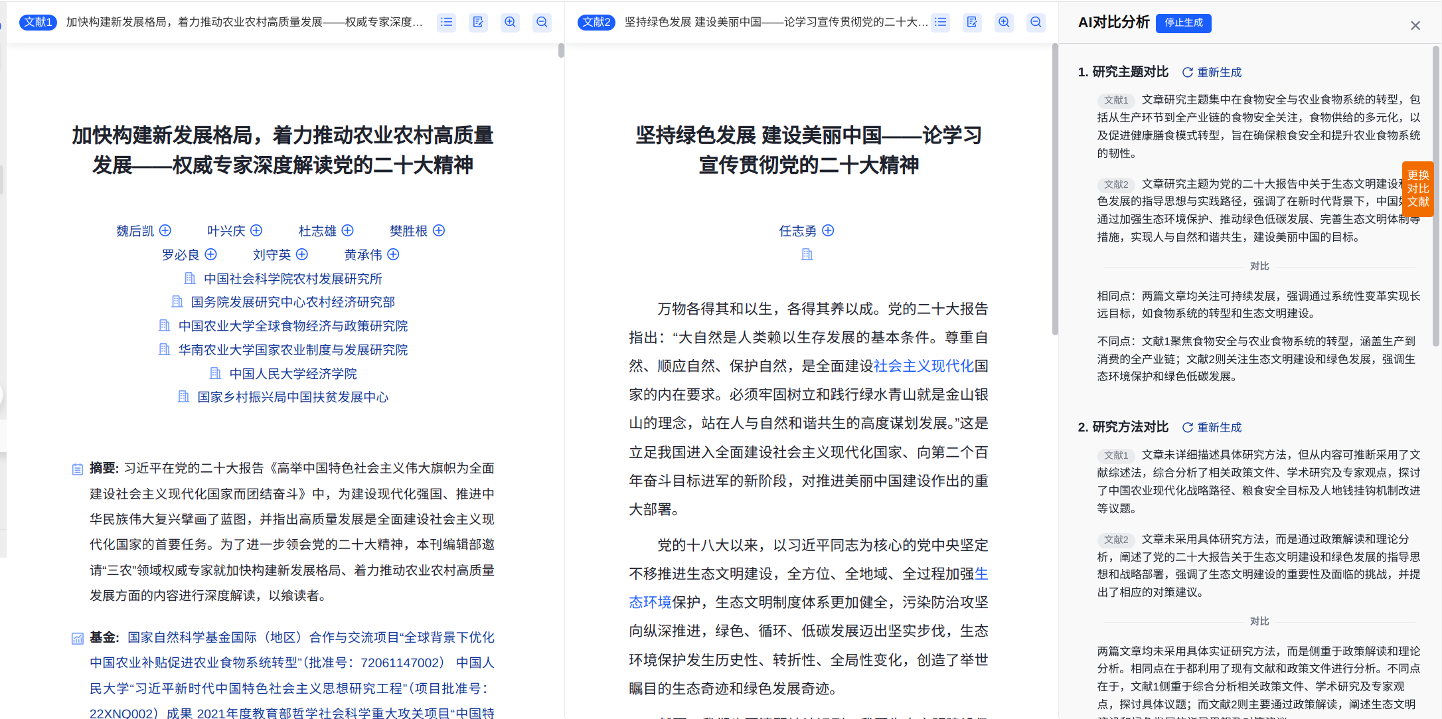Zoom out on document 文献1

click(542, 22)
